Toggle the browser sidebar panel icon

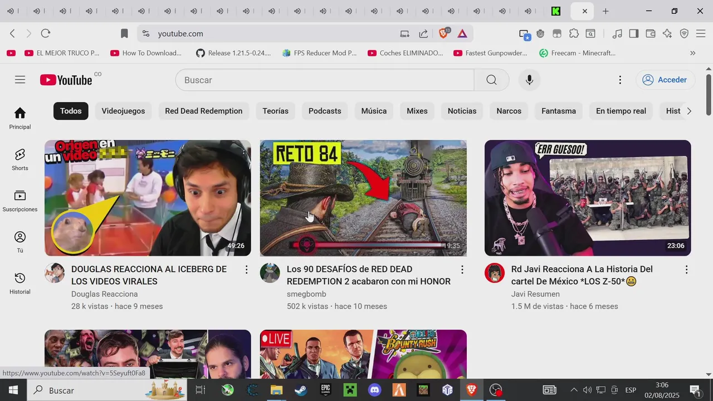(x=633, y=33)
